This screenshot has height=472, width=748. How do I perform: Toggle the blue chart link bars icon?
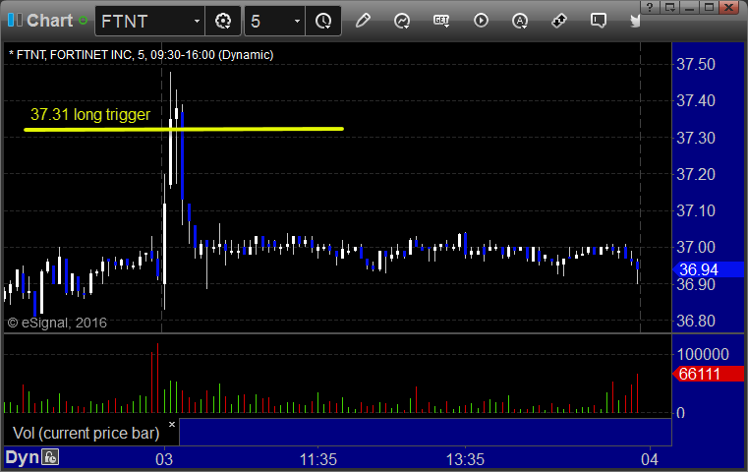[15, 20]
